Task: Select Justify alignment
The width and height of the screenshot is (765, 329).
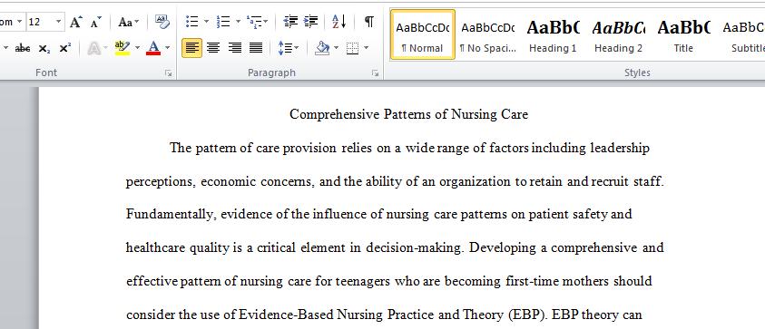Action: tap(256, 48)
